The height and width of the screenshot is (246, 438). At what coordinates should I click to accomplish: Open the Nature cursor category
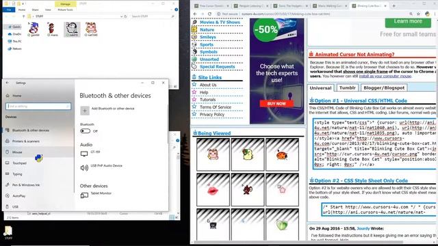(x=207, y=29)
